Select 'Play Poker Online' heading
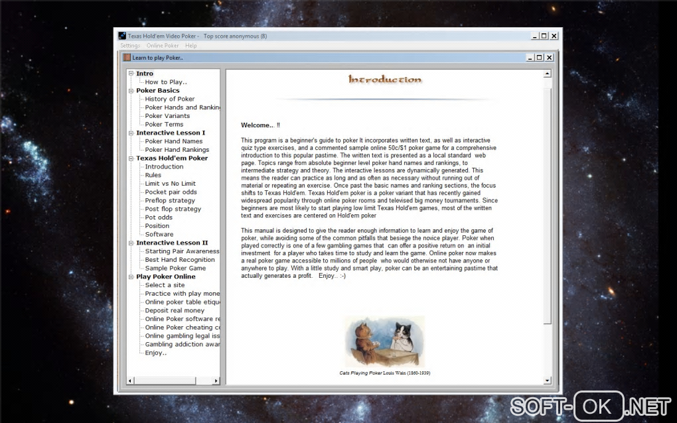 click(166, 276)
